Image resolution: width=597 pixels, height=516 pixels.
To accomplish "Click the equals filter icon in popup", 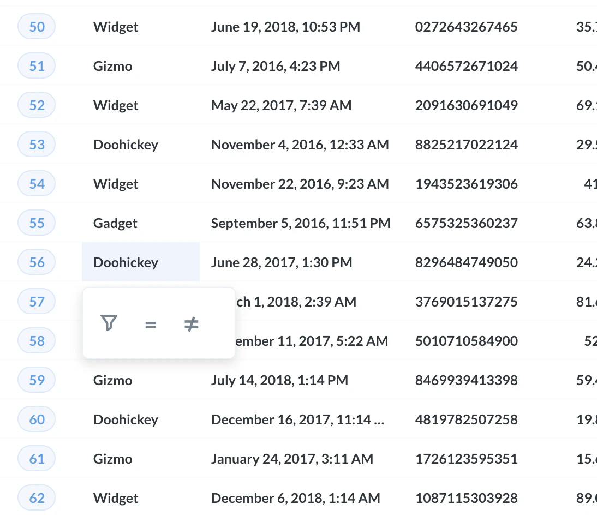I will (151, 325).
